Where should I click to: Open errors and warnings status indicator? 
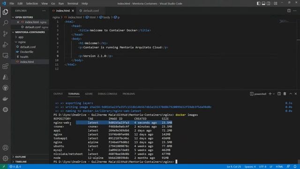(x=15, y=167)
